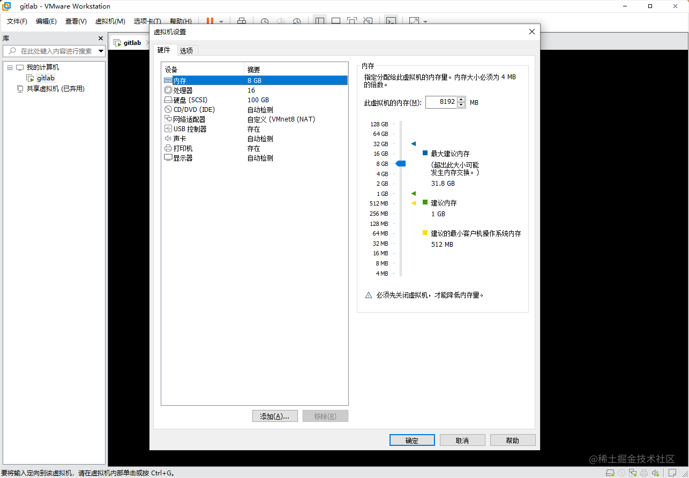The width and height of the screenshot is (689, 478).
Task: Select 处理器 in the device list
Action: click(x=183, y=90)
